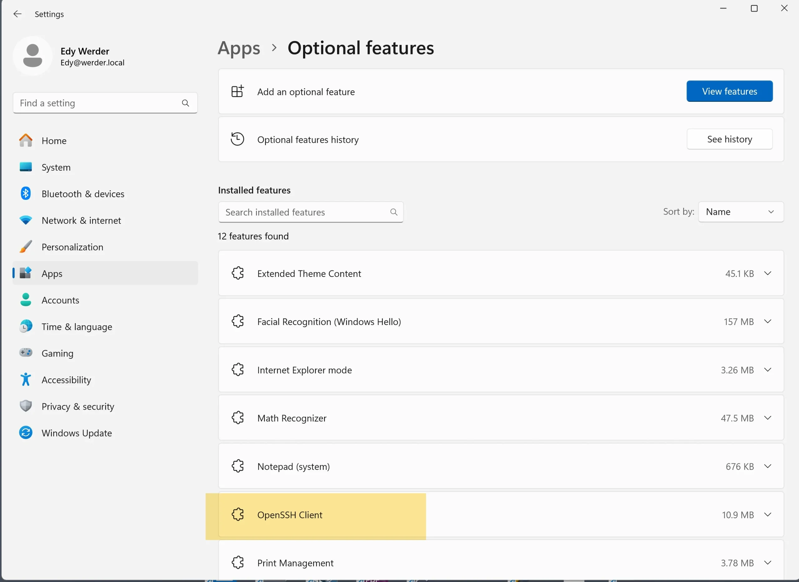
Task: Click the user profile avatar icon
Action: 33,56
